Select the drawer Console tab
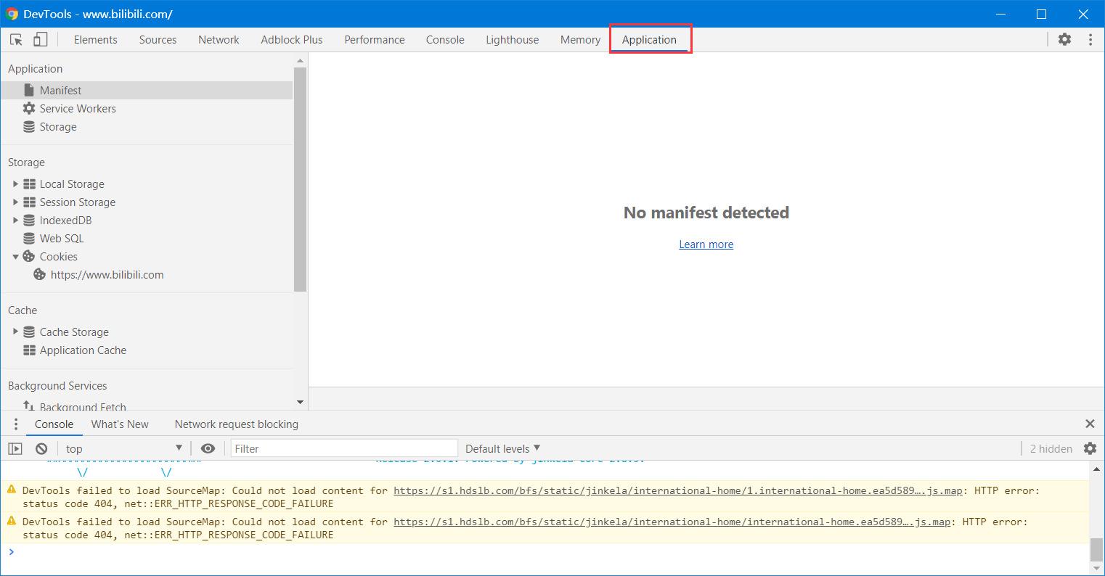 (x=54, y=424)
